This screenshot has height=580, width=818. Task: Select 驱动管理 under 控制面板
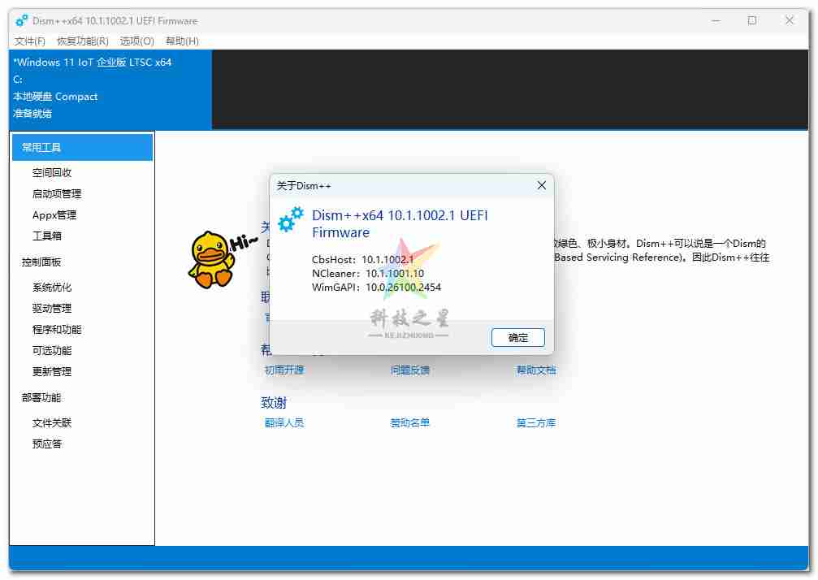pyautogui.click(x=54, y=308)
